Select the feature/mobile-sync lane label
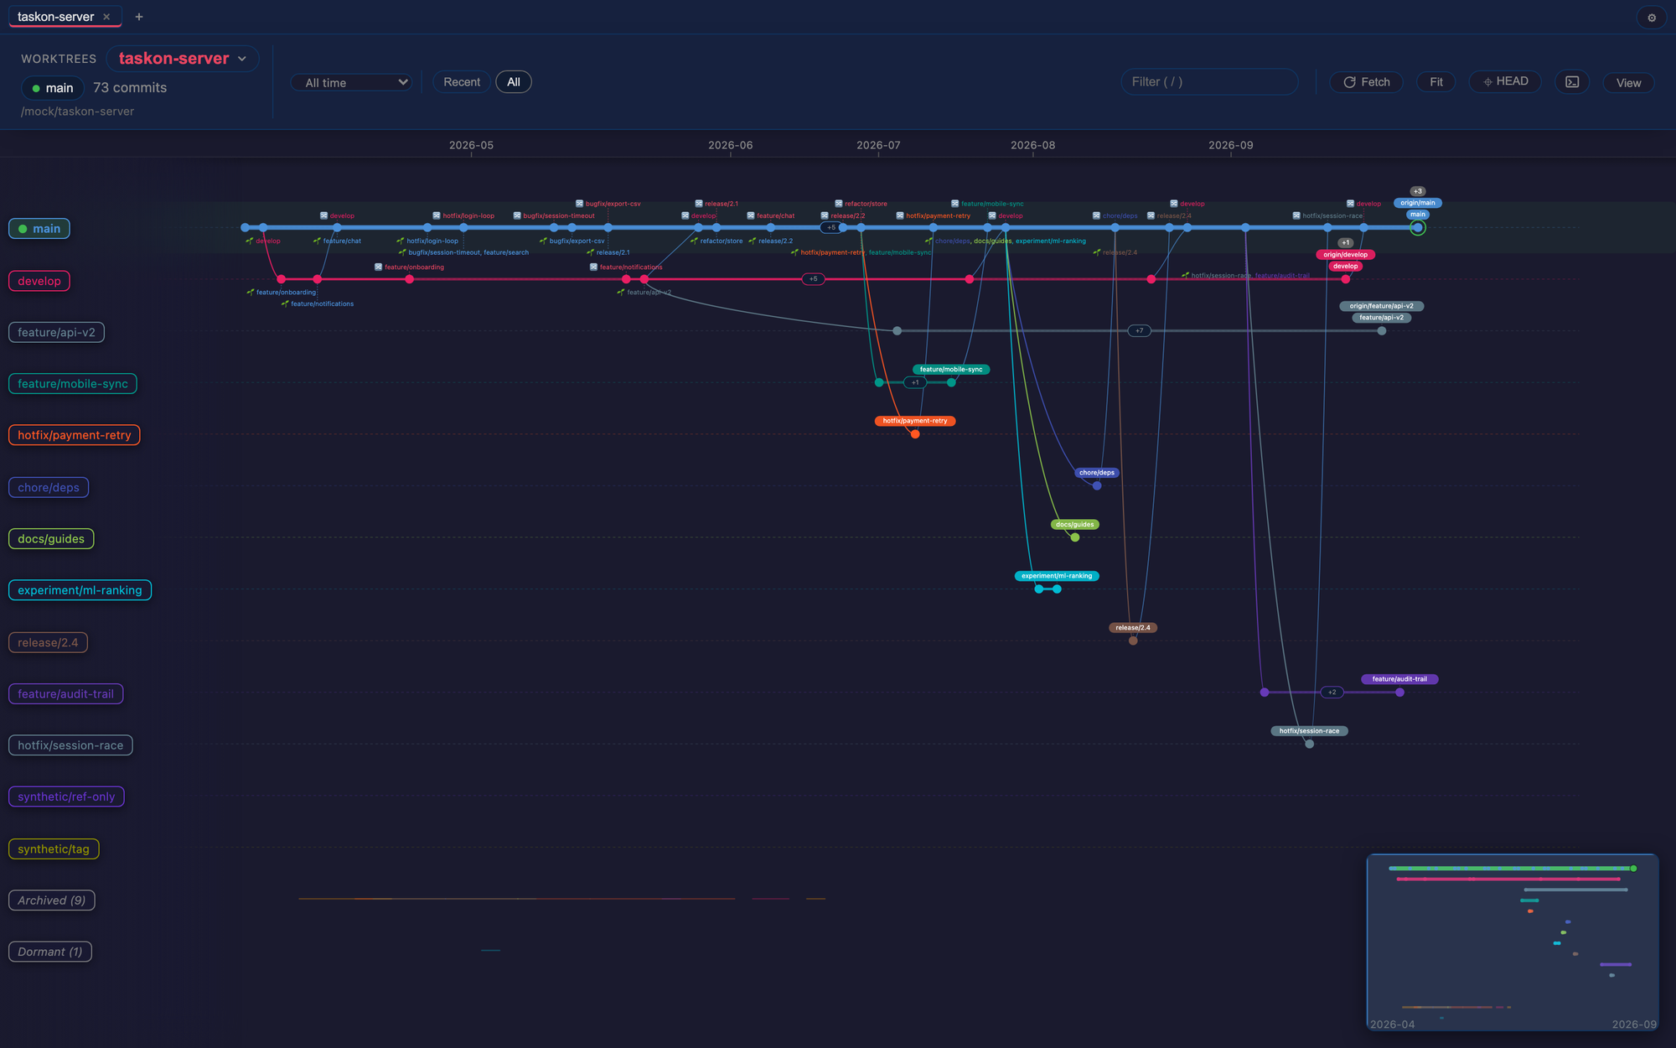This screenshot has width=1676, height=1048. (73, 384)
